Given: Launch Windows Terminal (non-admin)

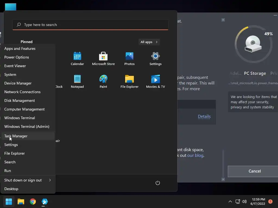Looking at the screenshot, I should (28, 118).
